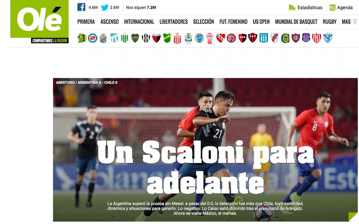The image size is (359, 224).
Task: Select the Aldosivi shark crest
Action: click(x=82, y=38)
